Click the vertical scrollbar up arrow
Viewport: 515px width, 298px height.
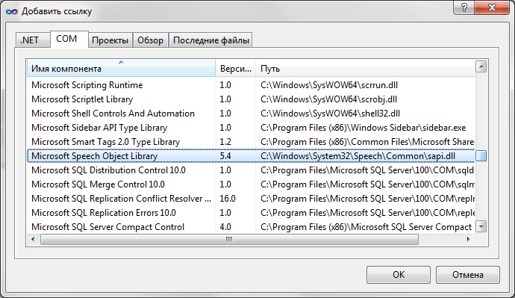click(x=481, y=67)
